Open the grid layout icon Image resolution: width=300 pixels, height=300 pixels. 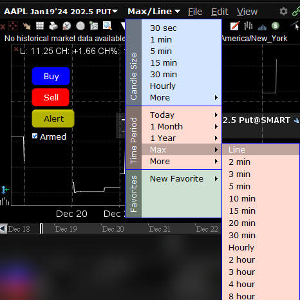click(40, 26)
